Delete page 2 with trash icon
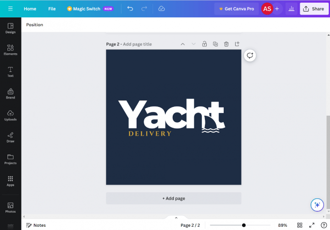This screenshot has height=230, width=330. [x=226, y=44]
